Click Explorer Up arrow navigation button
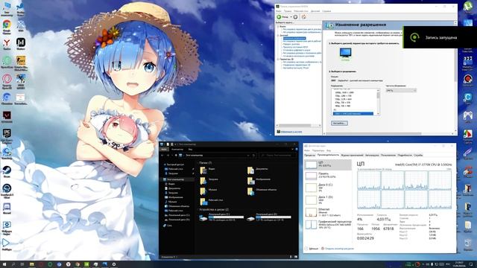477x268 pixels. (x=176, y=156)
